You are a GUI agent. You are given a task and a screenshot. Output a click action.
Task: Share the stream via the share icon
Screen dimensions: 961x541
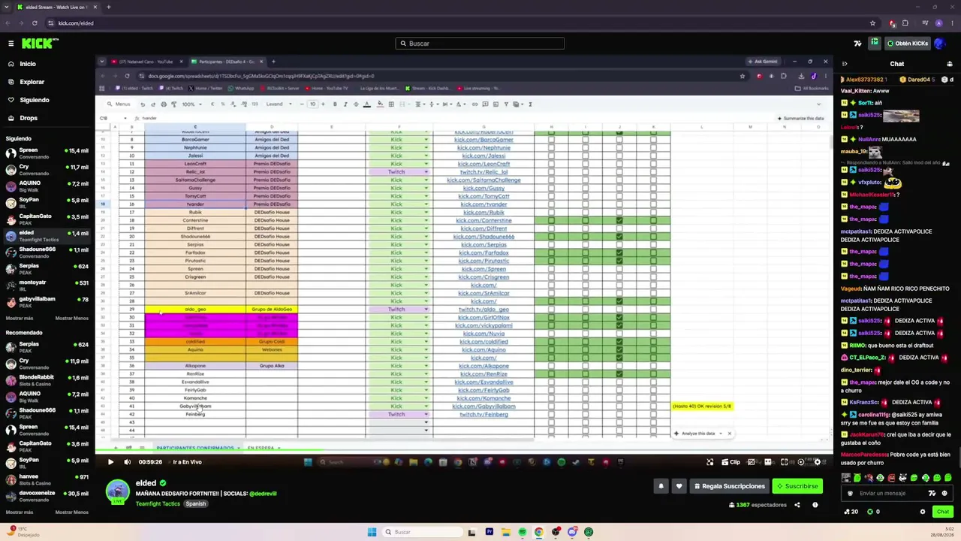[797, 505]
